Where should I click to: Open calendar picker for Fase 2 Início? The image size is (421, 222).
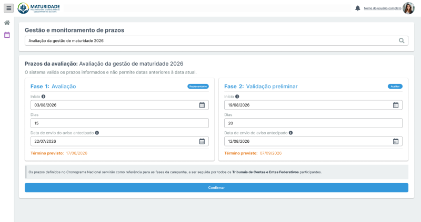pyautogui.click(x=396, y=105)
